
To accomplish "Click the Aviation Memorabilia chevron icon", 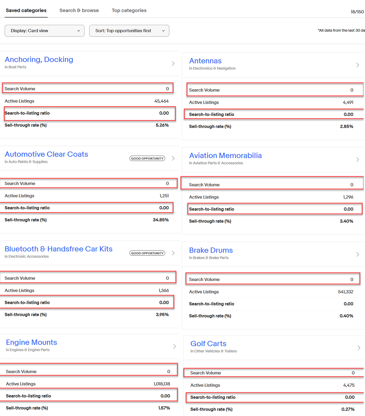I will tap(358, 159).
